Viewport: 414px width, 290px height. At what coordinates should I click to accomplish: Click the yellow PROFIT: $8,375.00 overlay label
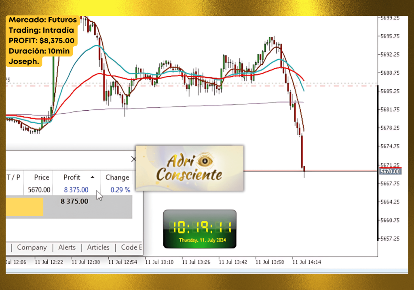coord(41,40)
